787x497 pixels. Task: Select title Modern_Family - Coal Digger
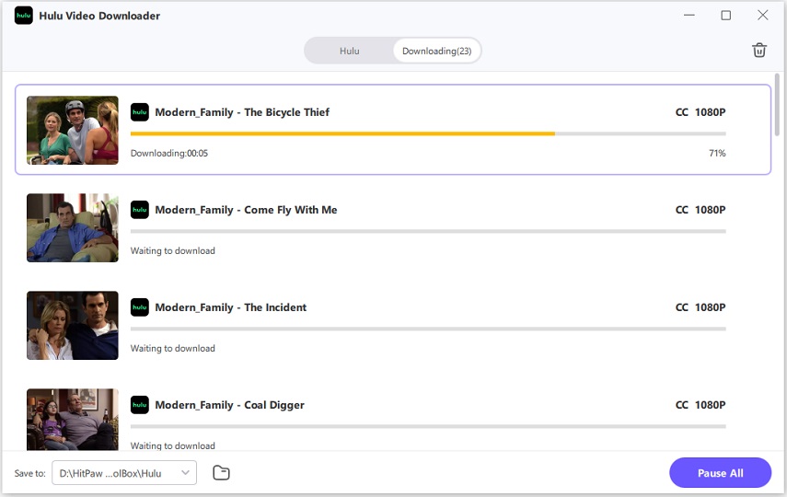point(229,405)
